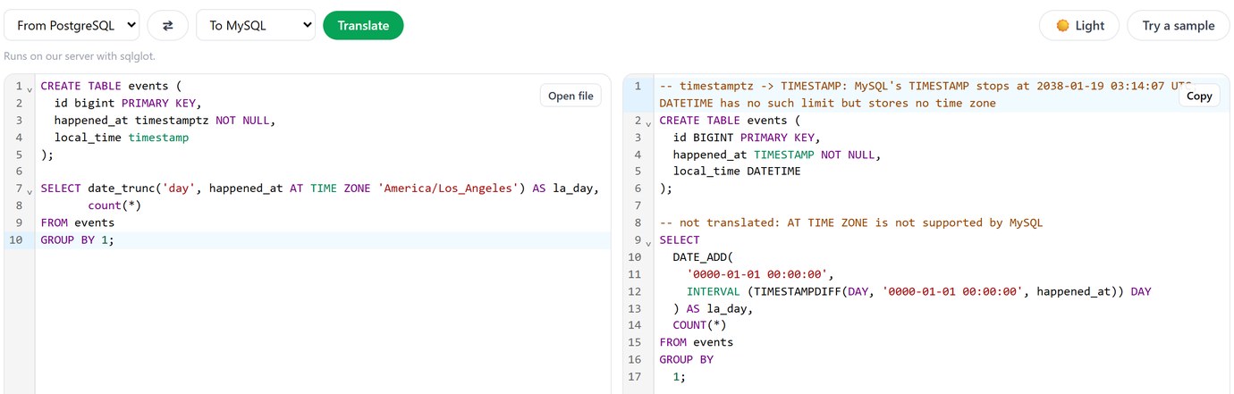Click line number 10 in input gutter

point(16,239)
